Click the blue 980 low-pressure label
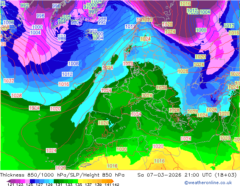The image size is (240, 186). coord(75,22)
